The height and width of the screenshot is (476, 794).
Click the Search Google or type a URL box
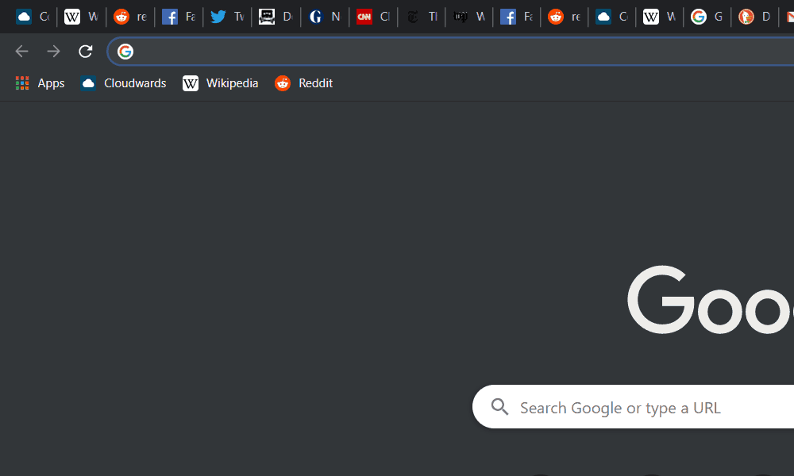coord(633,407)
